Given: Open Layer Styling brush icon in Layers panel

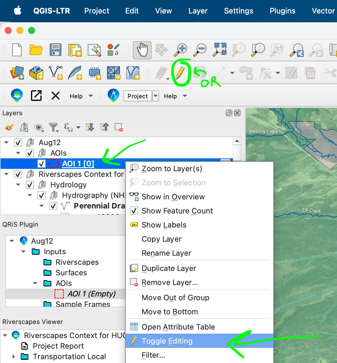Looking at the screenshot, I should click(9, 127).
